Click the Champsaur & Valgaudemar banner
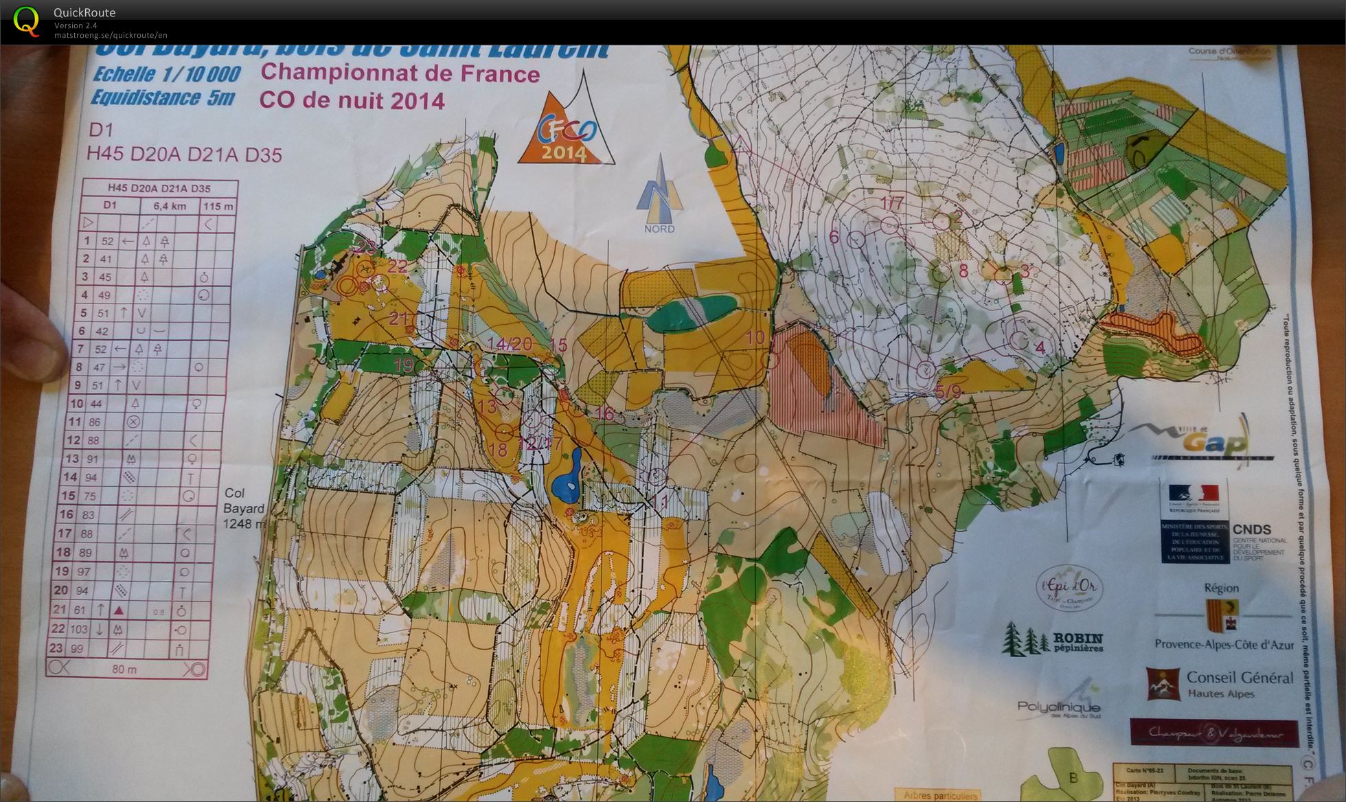The height and width of the screenshot is (802, 1346). [1214, 733]
